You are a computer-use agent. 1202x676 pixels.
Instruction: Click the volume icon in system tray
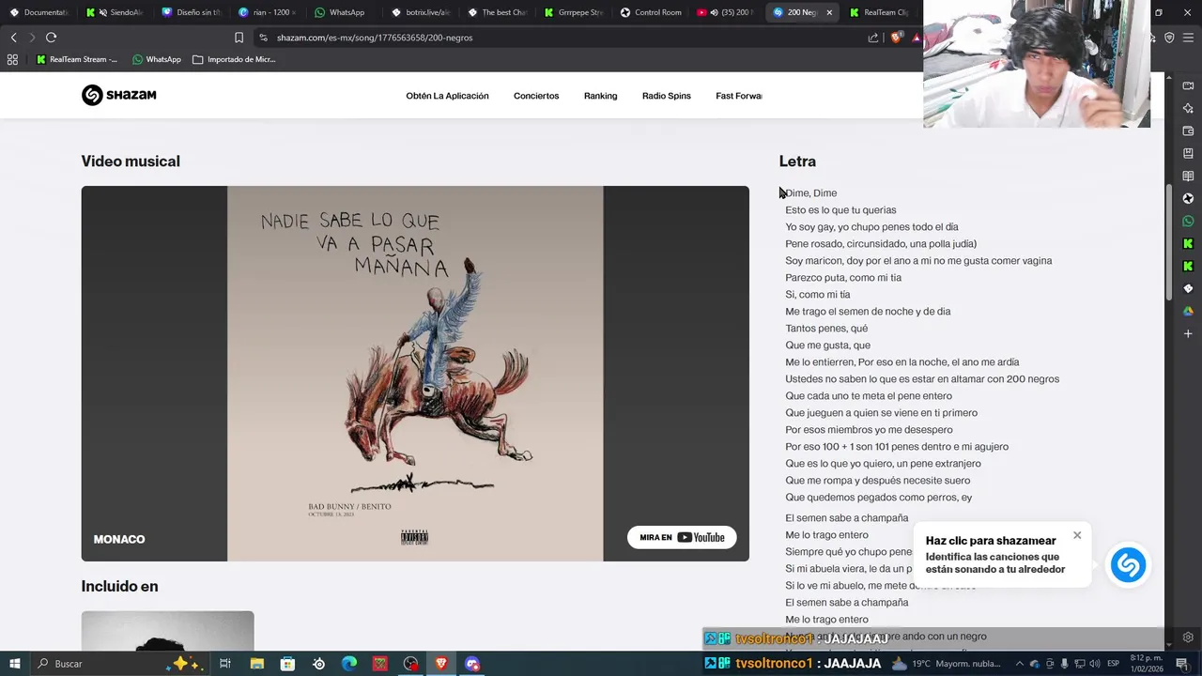pos(1093,664)
